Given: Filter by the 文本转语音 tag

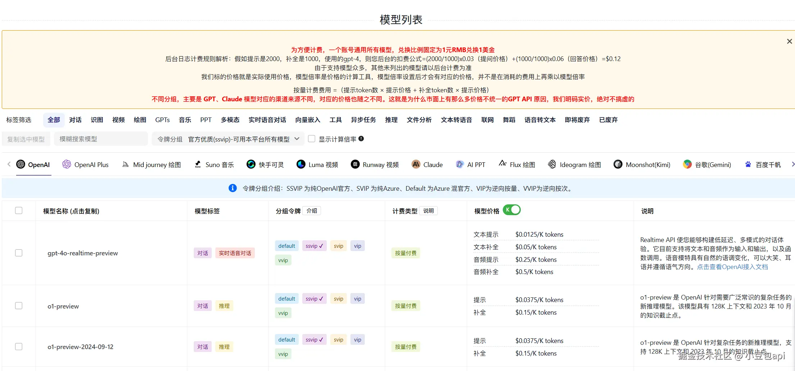Looking at the screenshot, I should click(x=456, y=120).
